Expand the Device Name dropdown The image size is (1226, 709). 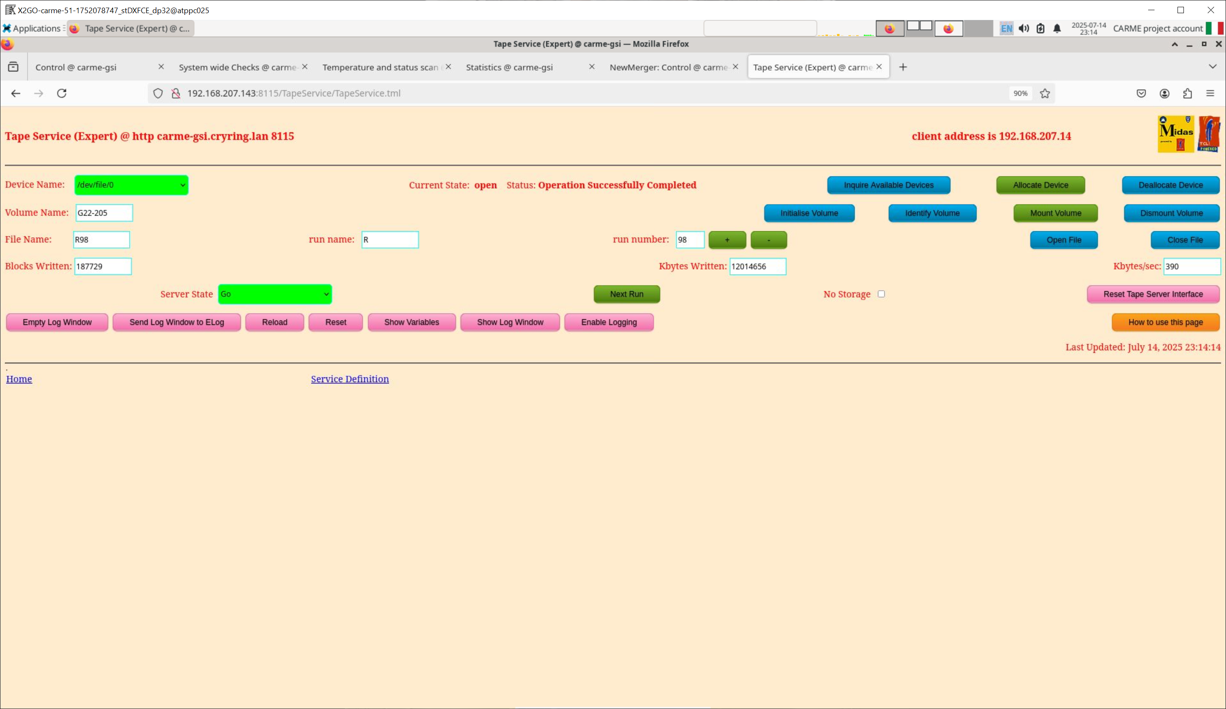tap(131, 185)
